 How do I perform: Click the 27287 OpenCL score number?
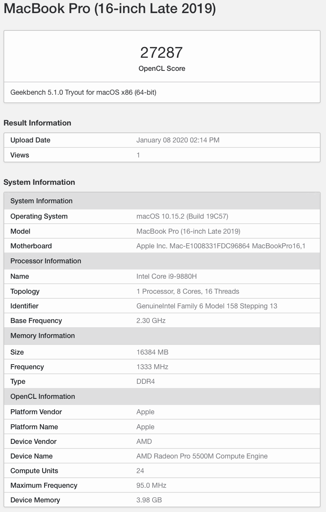click(x=161, y=52)
